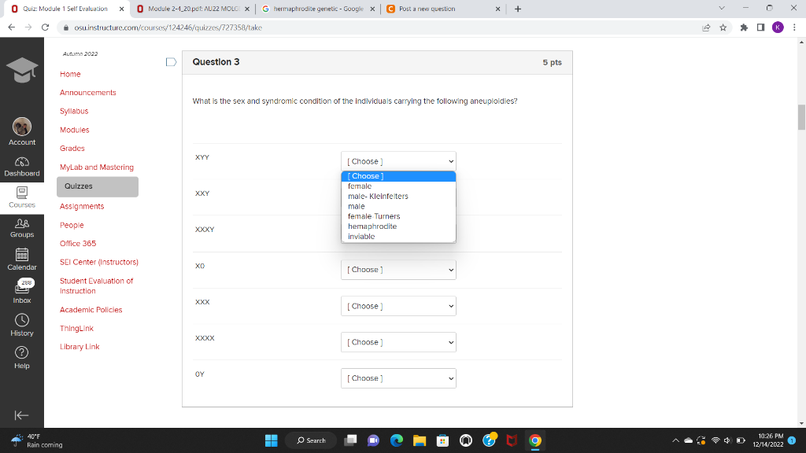The height and width of the screenshot is (453, 806).
Task: Select female Turners in the open dropdown
Action: [x=373, y=216]
